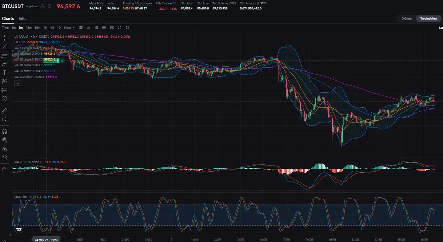The image size is (443, 242).
Task: Select the brush drawing tool
Action: coord(4,64)
